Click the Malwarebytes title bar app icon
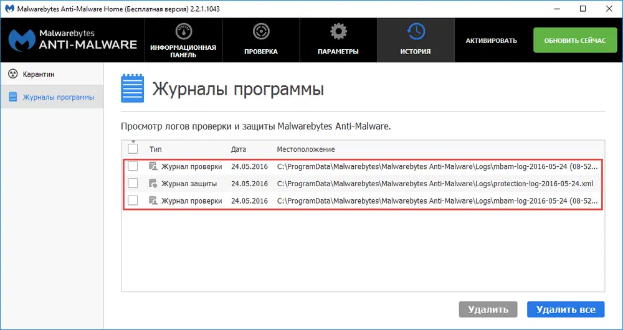Screen dimensions: 623x330 click(x=9, y=9)
